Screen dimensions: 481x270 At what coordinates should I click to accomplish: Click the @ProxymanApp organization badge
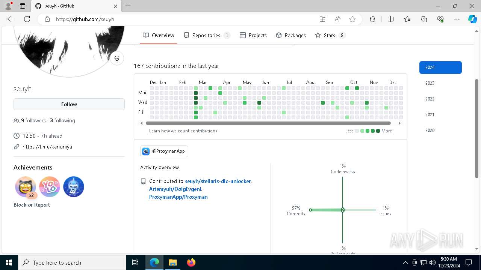[x=164, y=151]
